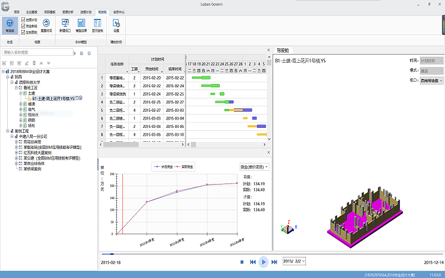This screenshot has height=278, width=445.
Task: Click the 2015-12-14 end date label
Action: click(x=434, y=262)
